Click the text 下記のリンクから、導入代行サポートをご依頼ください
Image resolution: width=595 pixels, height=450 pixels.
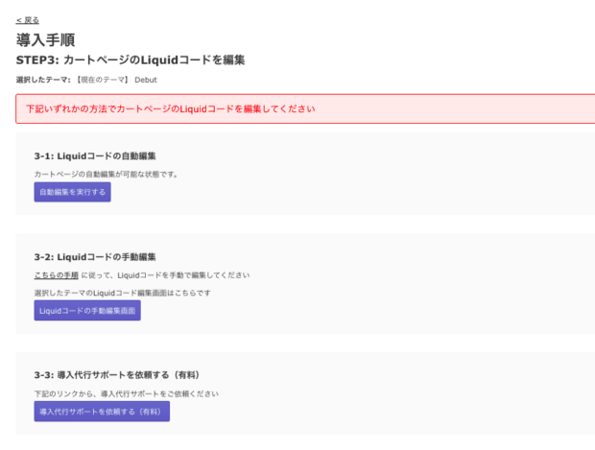tap(127, 393)
